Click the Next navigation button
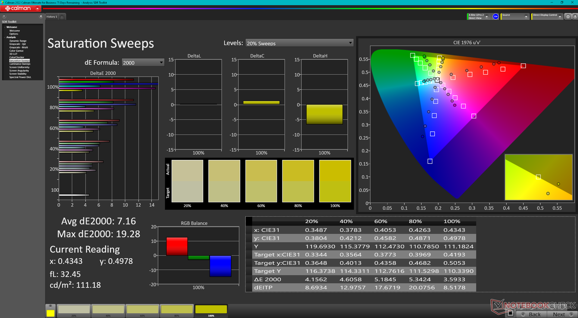The width and height of the screenshot is (578, 318). coord(562,314)
